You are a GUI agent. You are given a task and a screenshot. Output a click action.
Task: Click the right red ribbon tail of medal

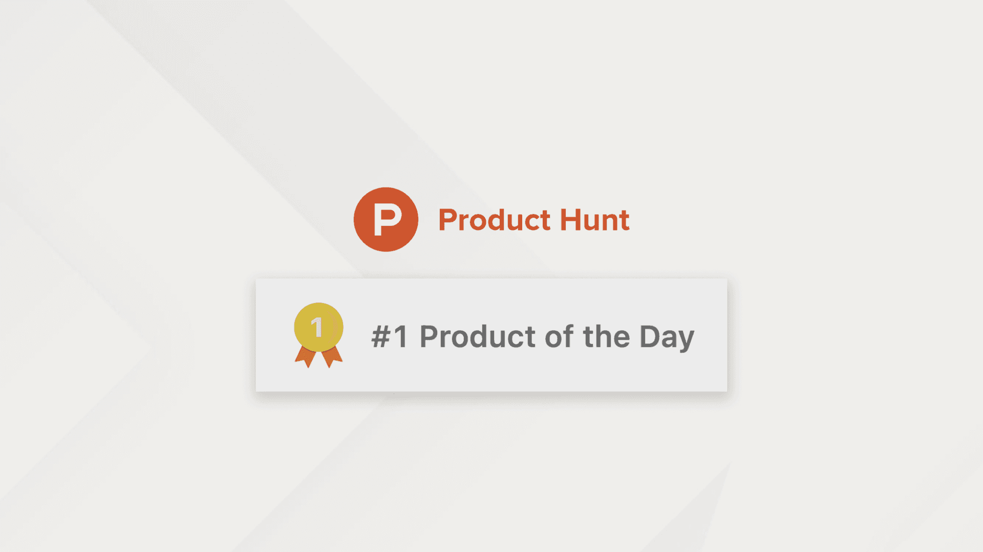[x=332, y=357]
